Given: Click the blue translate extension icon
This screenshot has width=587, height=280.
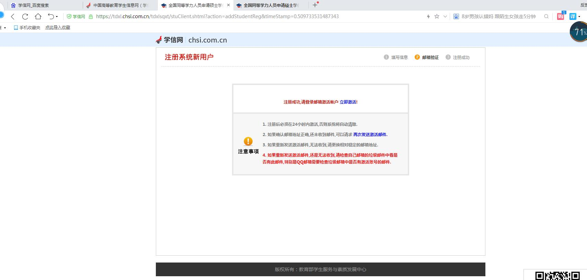Looking at the screenshot, I should click(573, 16).
